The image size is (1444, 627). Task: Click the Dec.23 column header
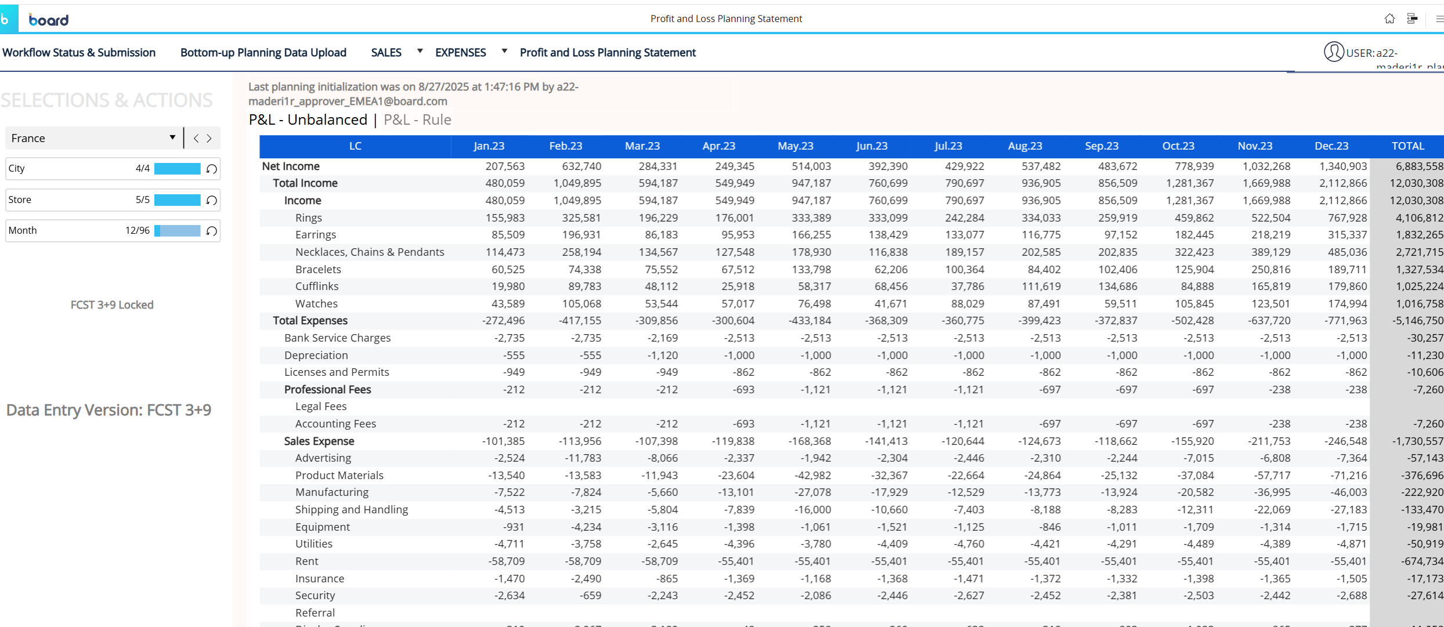pos(1331,146)
